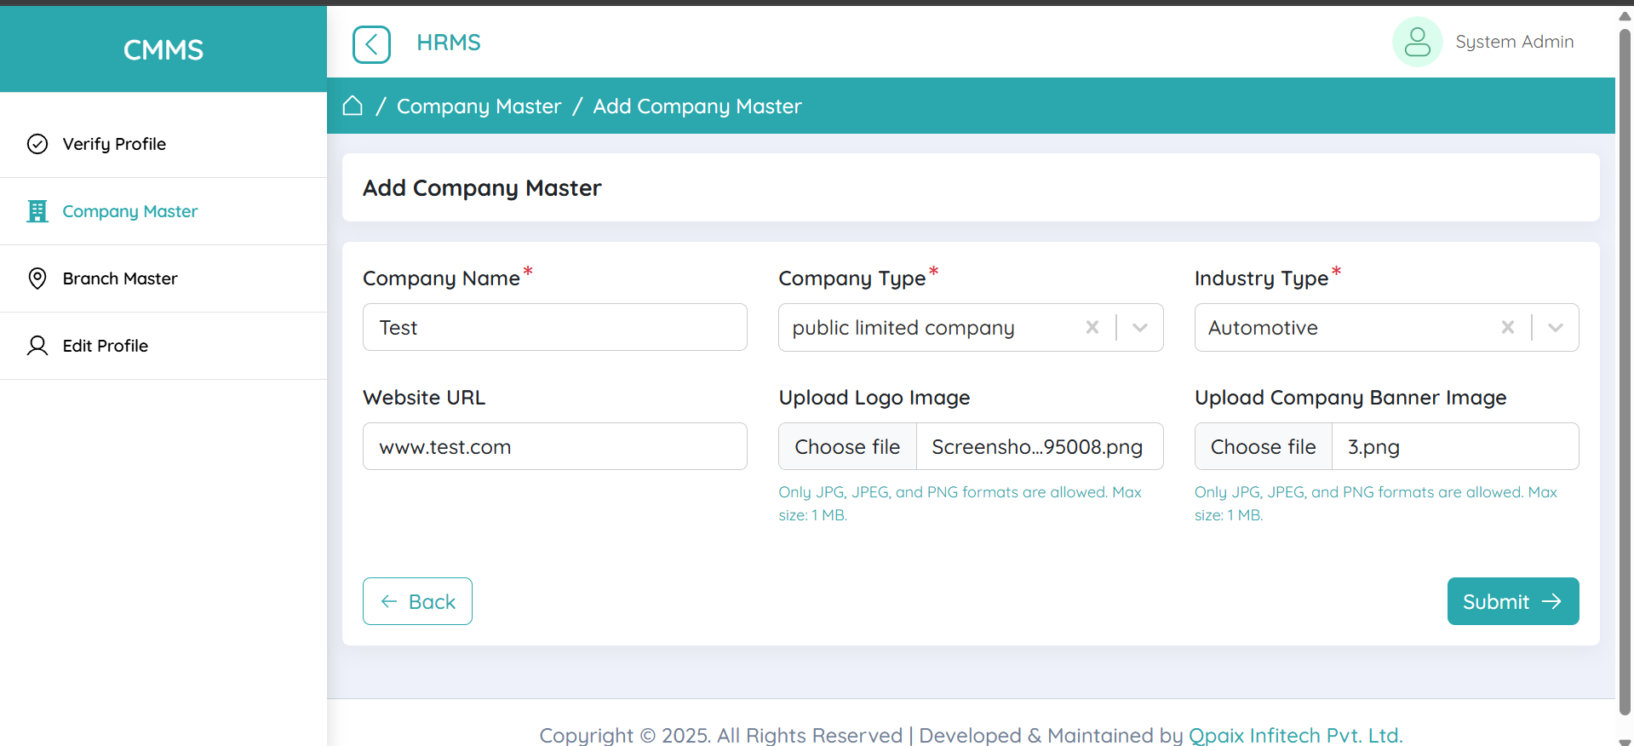Click the Company Master building icon
This screenshot has width=1634, height=746.
click(x=37, y=211)
